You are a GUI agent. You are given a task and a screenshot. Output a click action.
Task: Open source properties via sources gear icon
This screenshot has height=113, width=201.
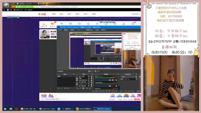83,88
